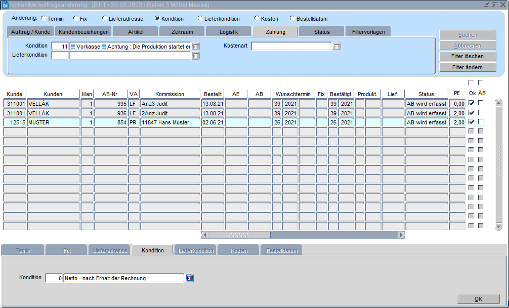Click table scrollbar up arrow

click(498, 102)
